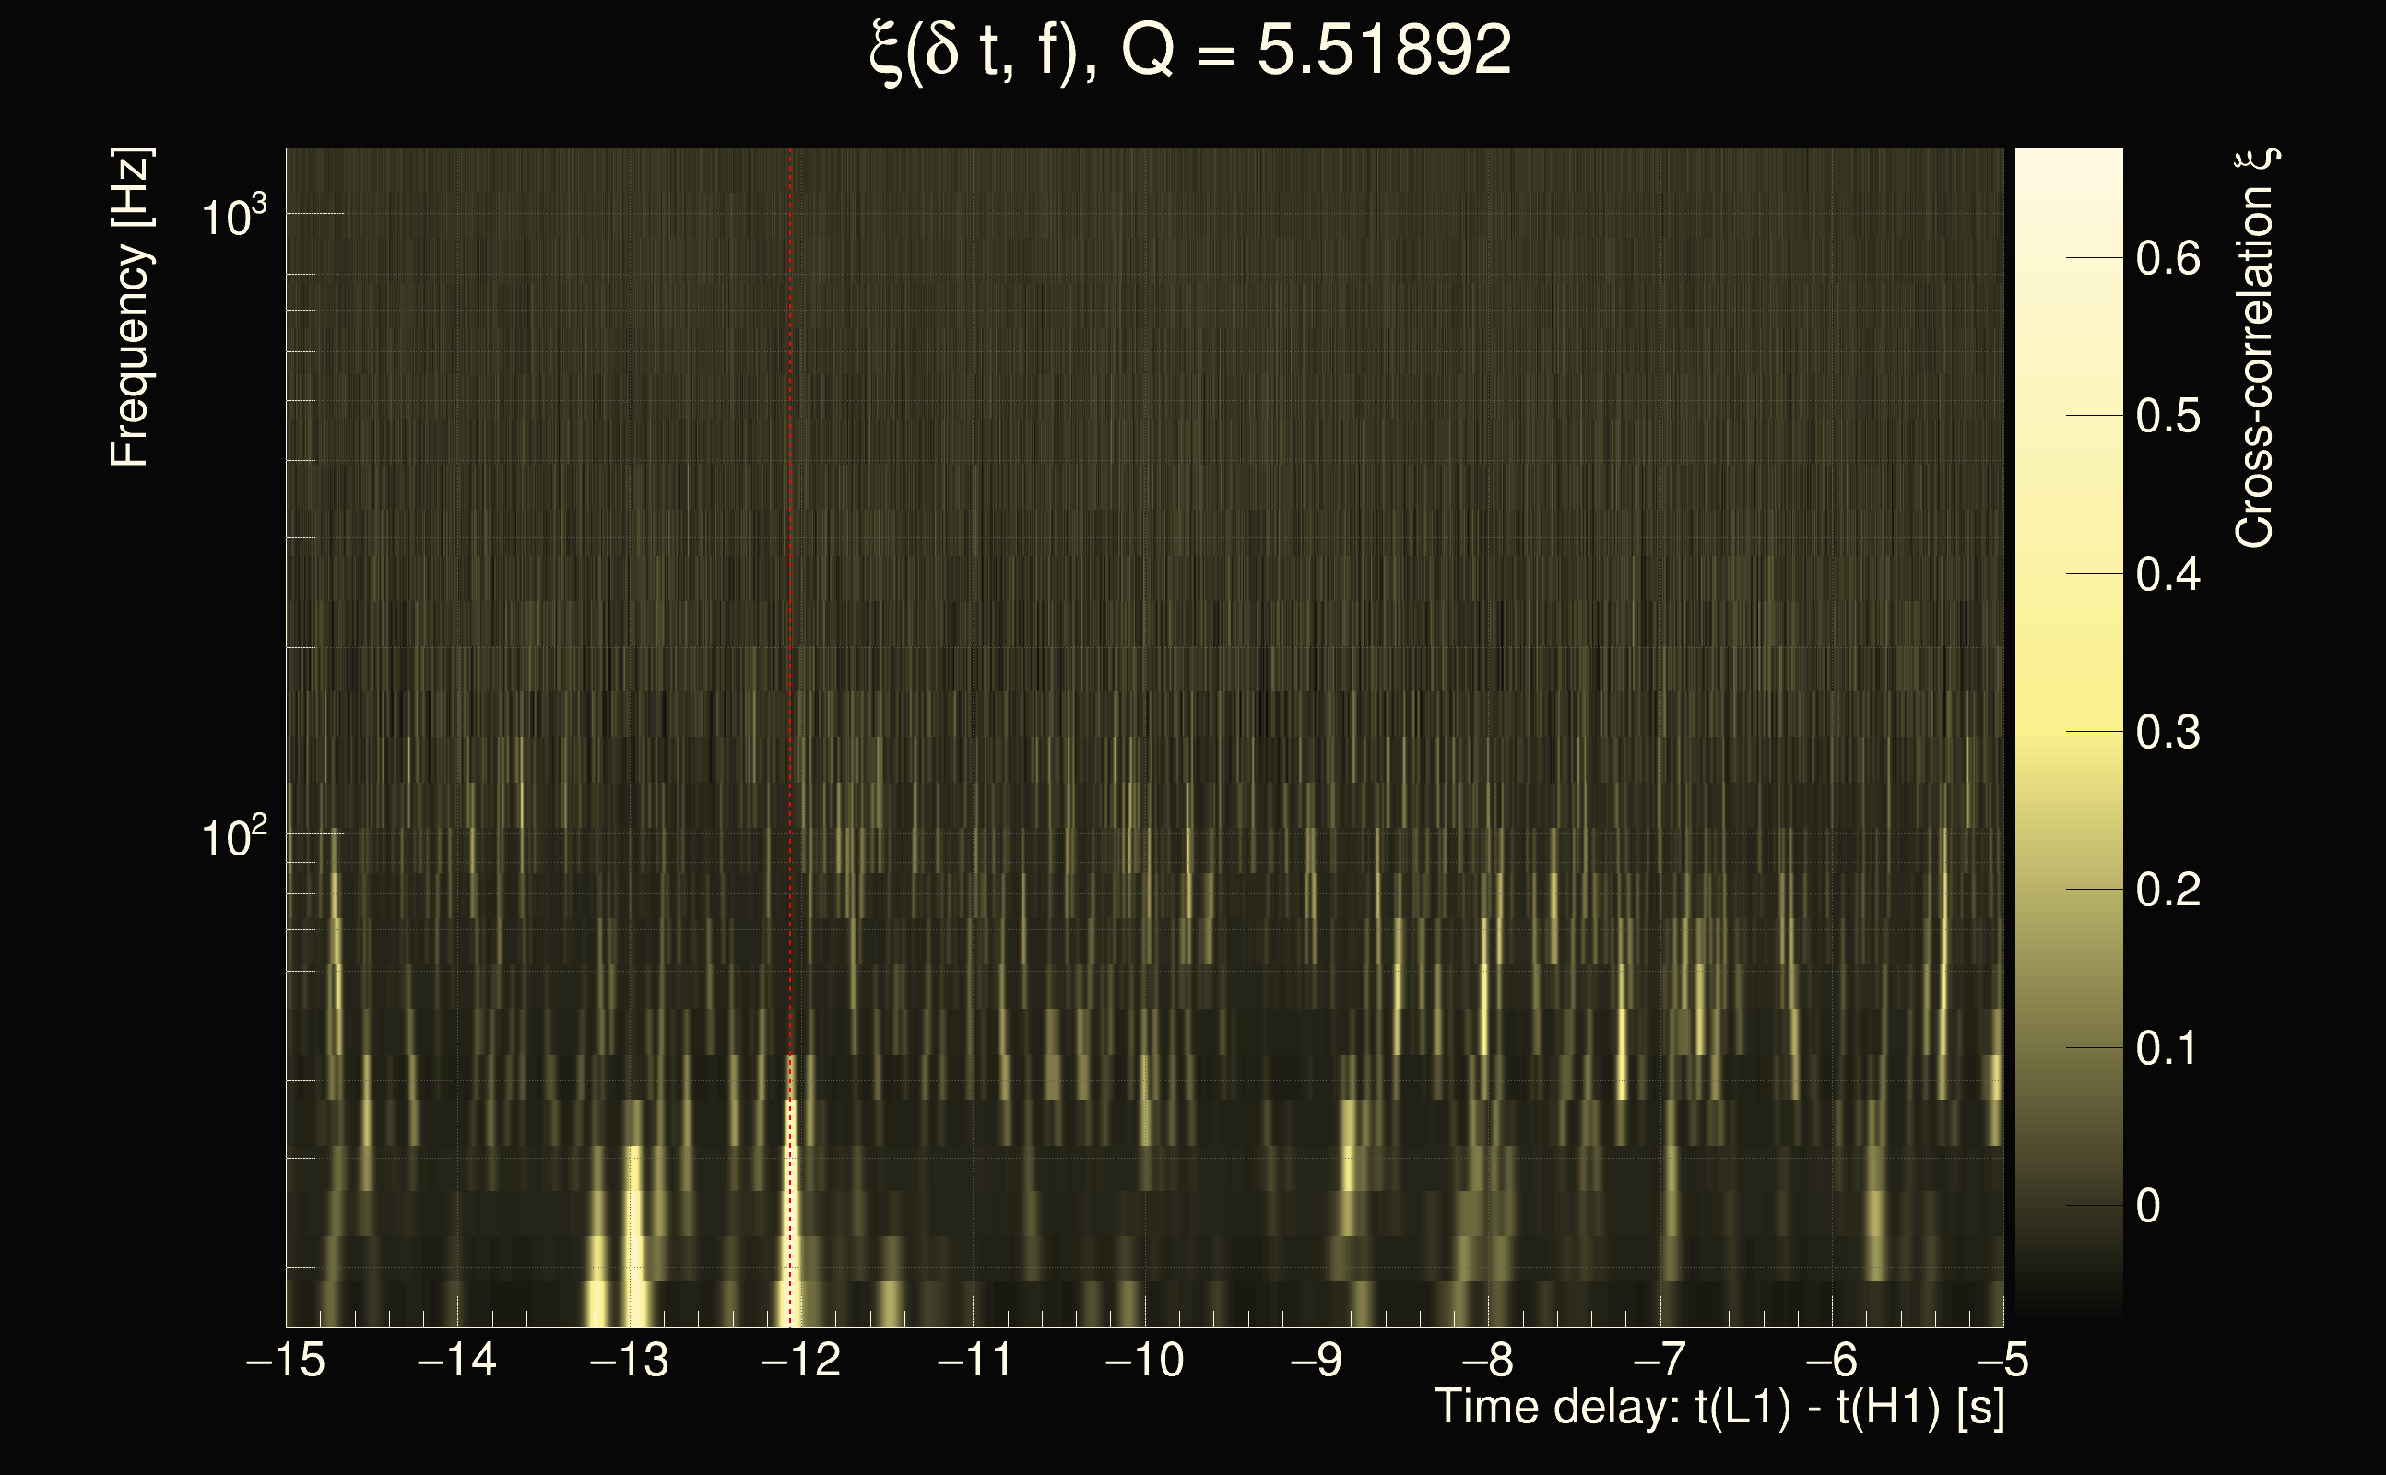The height and width of the screenshot is (1475, 2386).
Task: Click the 10^3 tick label on frequency axis
Action: pyautogui.click(x=233, y=216)
